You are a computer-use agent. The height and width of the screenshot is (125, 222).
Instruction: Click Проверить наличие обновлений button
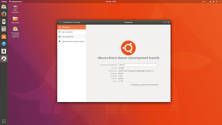[145, 84]
